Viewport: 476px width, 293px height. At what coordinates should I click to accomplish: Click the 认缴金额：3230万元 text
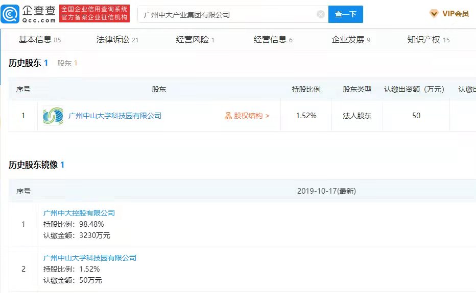[x=77, y=235]
